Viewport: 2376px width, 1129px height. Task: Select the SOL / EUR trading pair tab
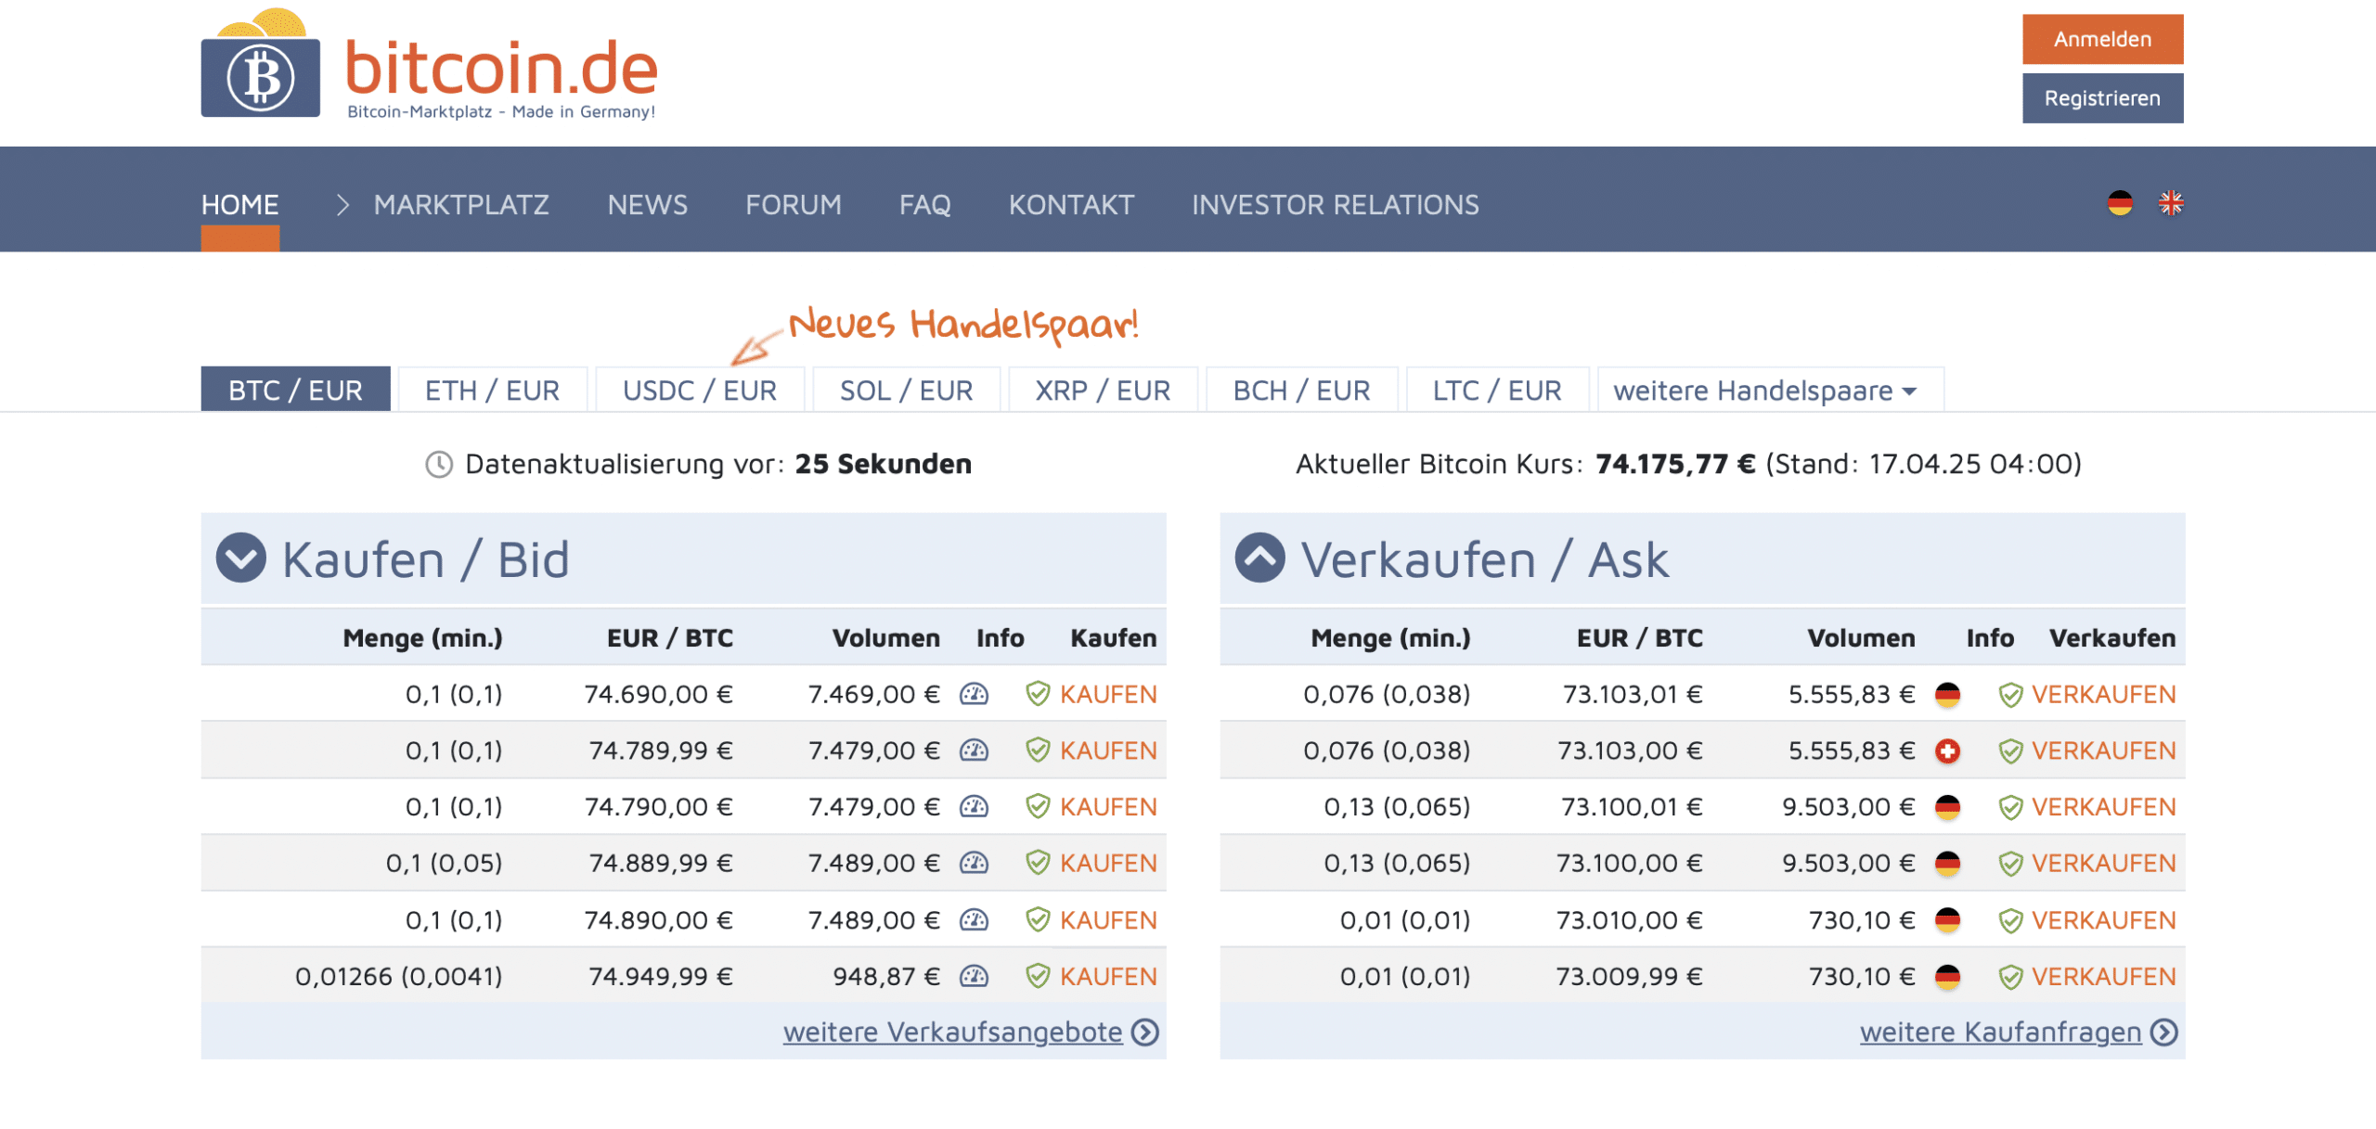click(907, 390)
